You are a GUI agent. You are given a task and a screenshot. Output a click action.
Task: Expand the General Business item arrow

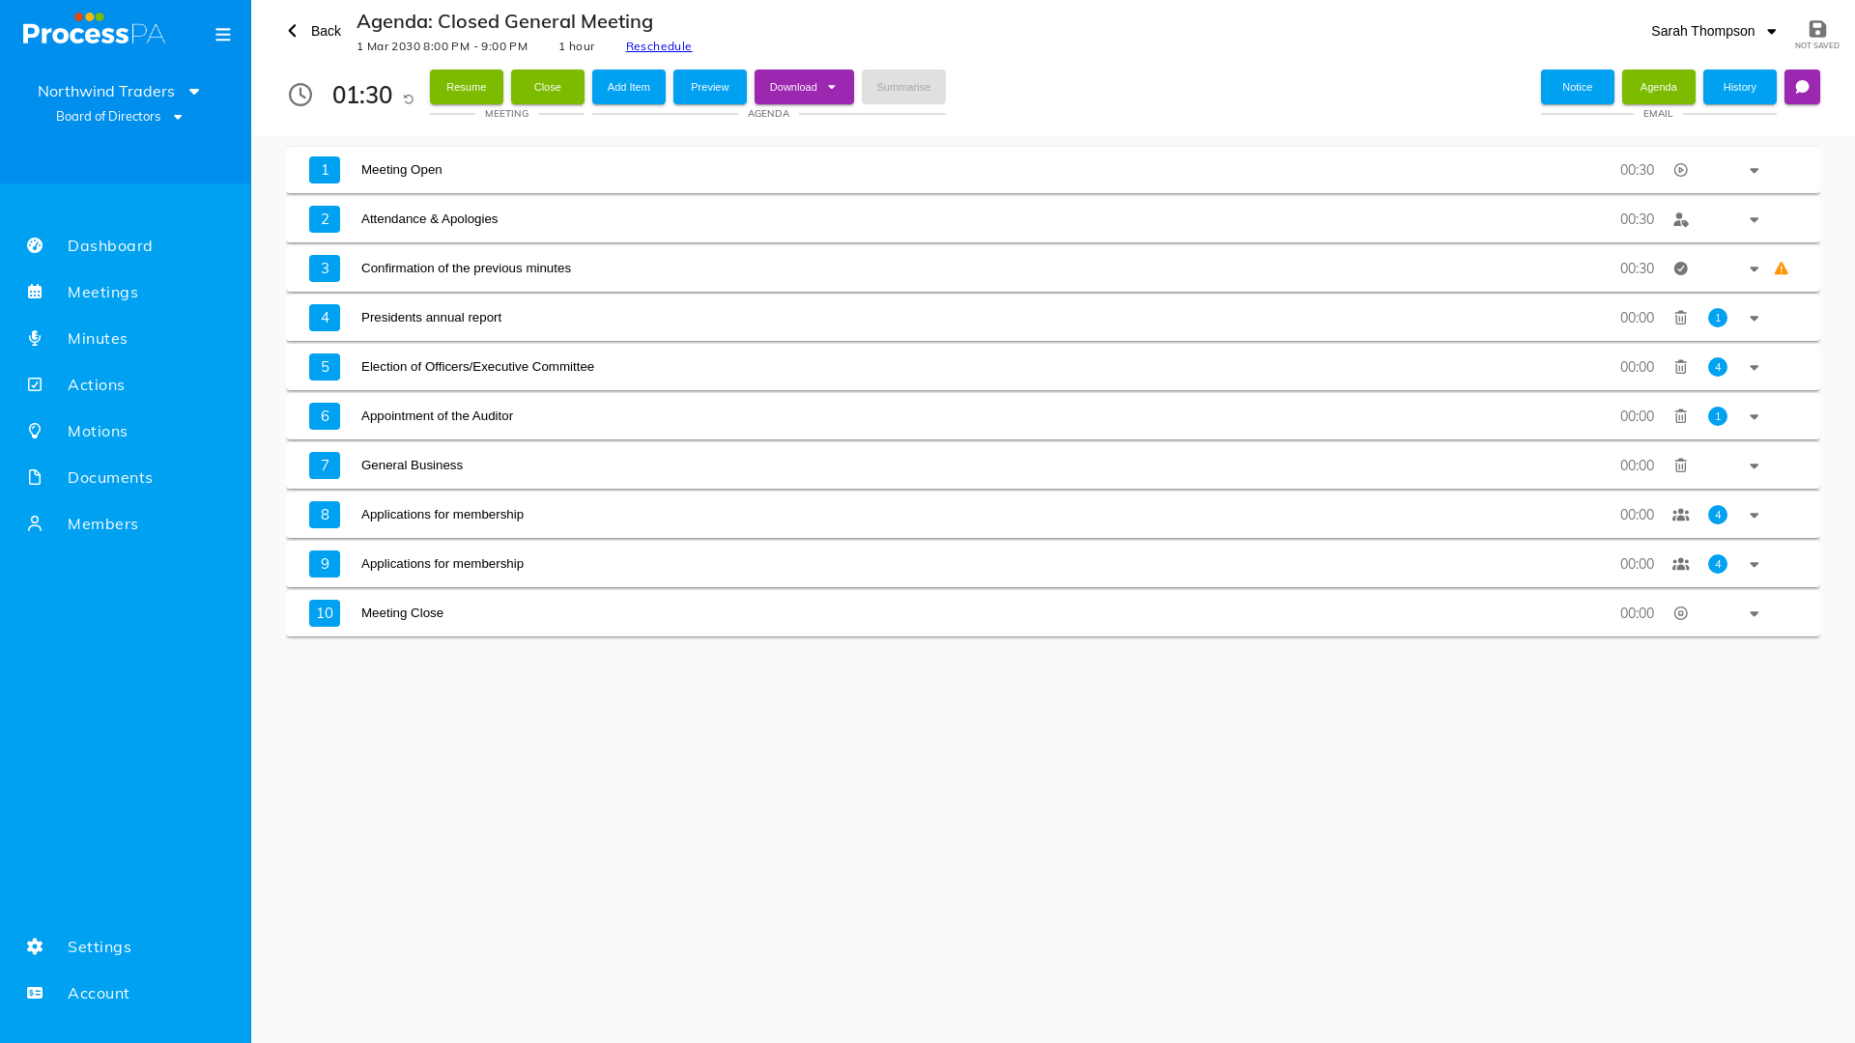[1755, 466]
